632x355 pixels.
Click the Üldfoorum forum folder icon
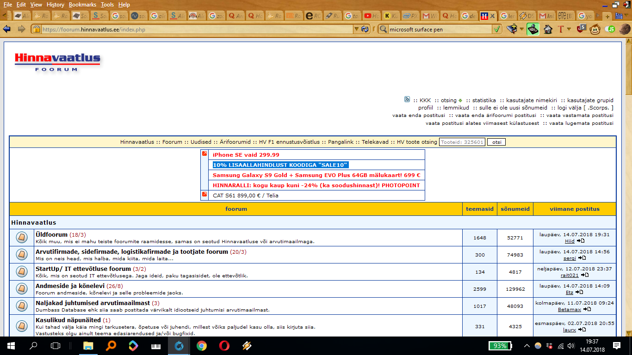tap(21, 238)
